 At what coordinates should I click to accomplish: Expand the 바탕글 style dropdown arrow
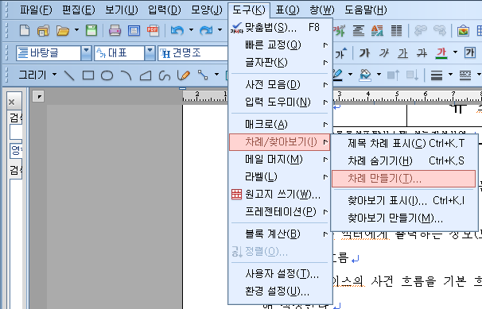tap(87, 53)
